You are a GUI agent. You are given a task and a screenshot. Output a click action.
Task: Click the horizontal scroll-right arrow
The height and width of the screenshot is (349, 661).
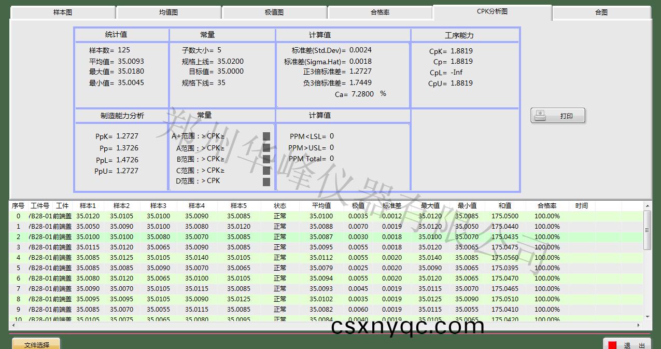[639, 325]
